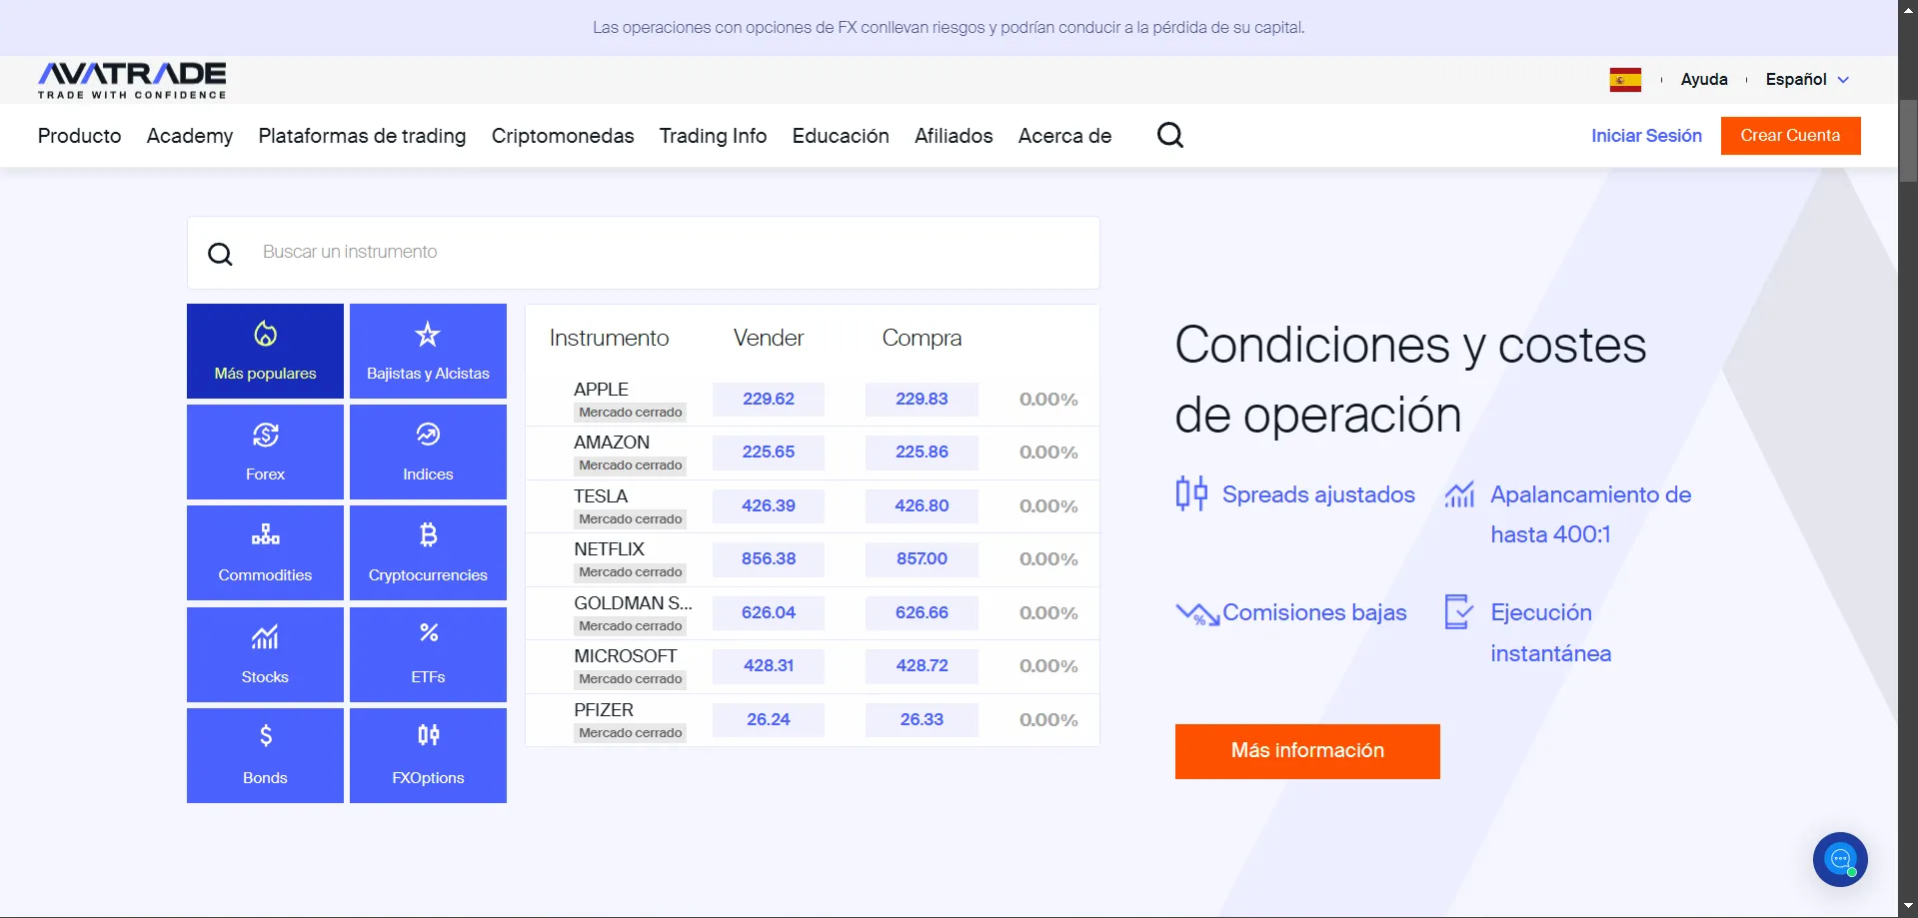This screenshot has height=918, width=1918.
Task: Expand the Español language dropdown
Action: tap(1807, 79)
